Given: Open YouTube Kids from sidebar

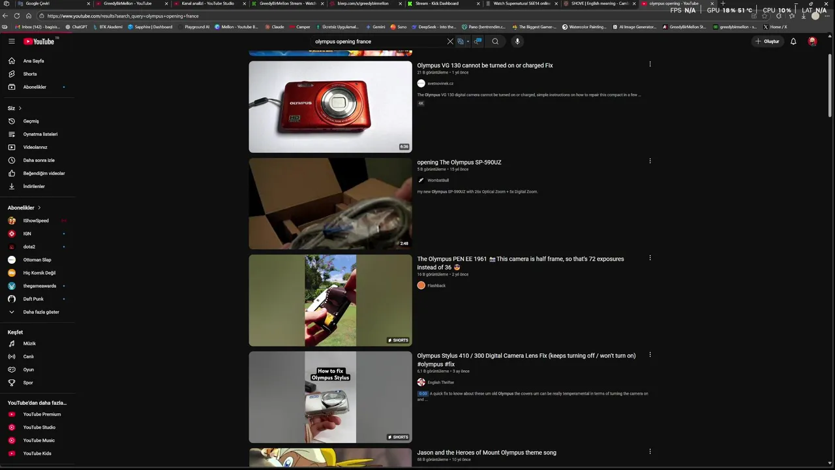Looking at the screenshot, I should [x=38, y=453].
